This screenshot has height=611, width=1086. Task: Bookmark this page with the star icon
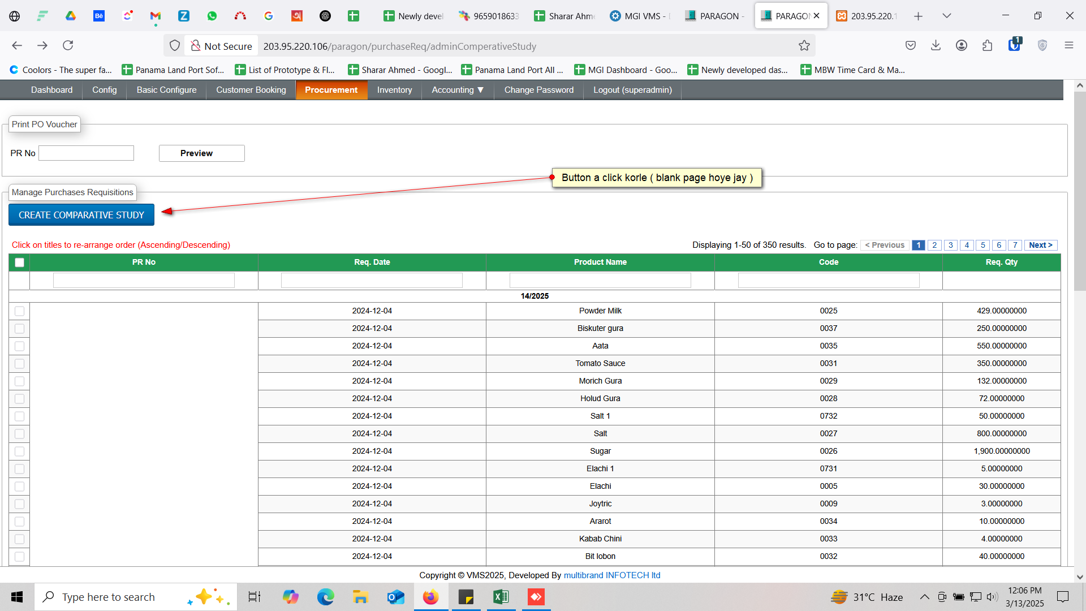(x=804, y=46)
